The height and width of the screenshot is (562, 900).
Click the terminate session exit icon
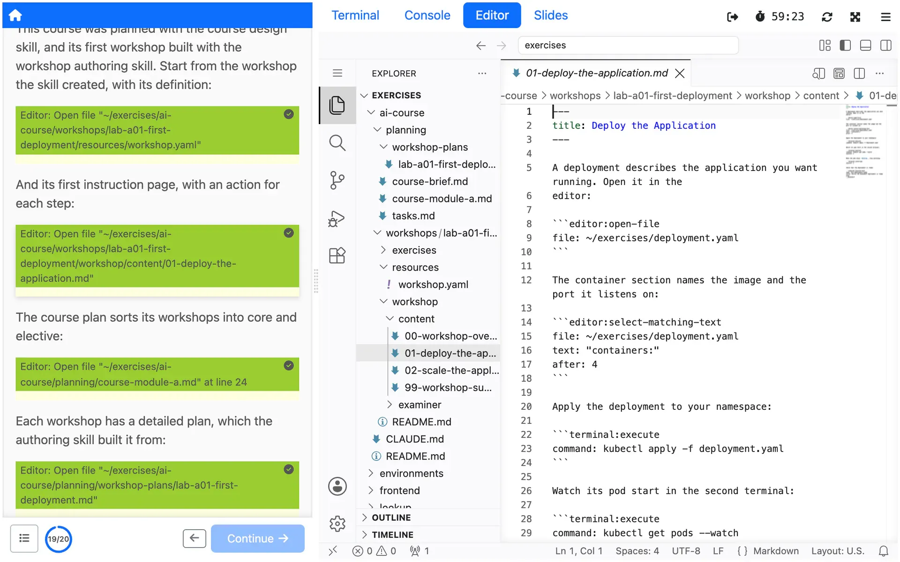(732, 17)
